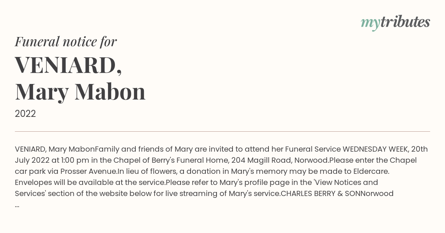
Task: Click "CHARLES BERRY & SONNorwood" text
Action: point(337,193)
